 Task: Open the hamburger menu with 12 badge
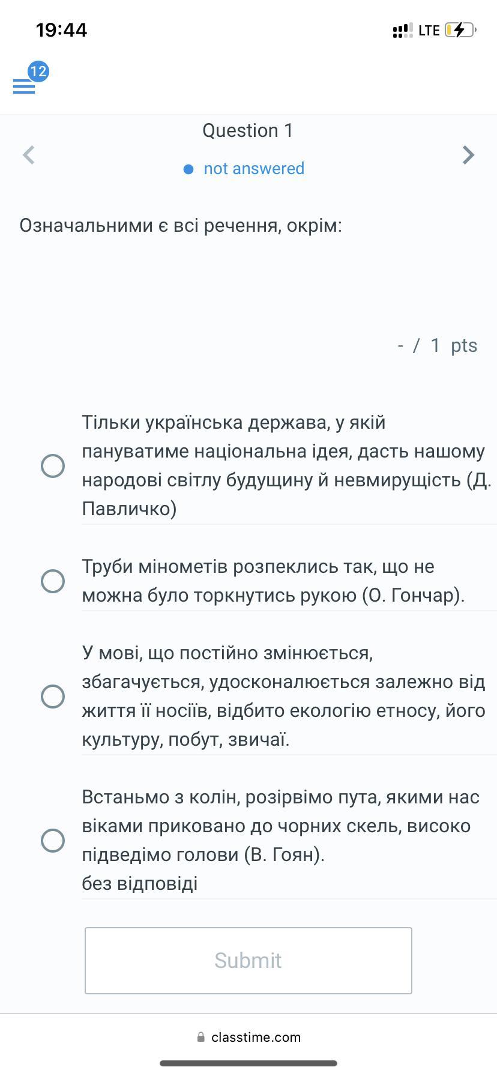pyautogui.click(x=24, y=86)
